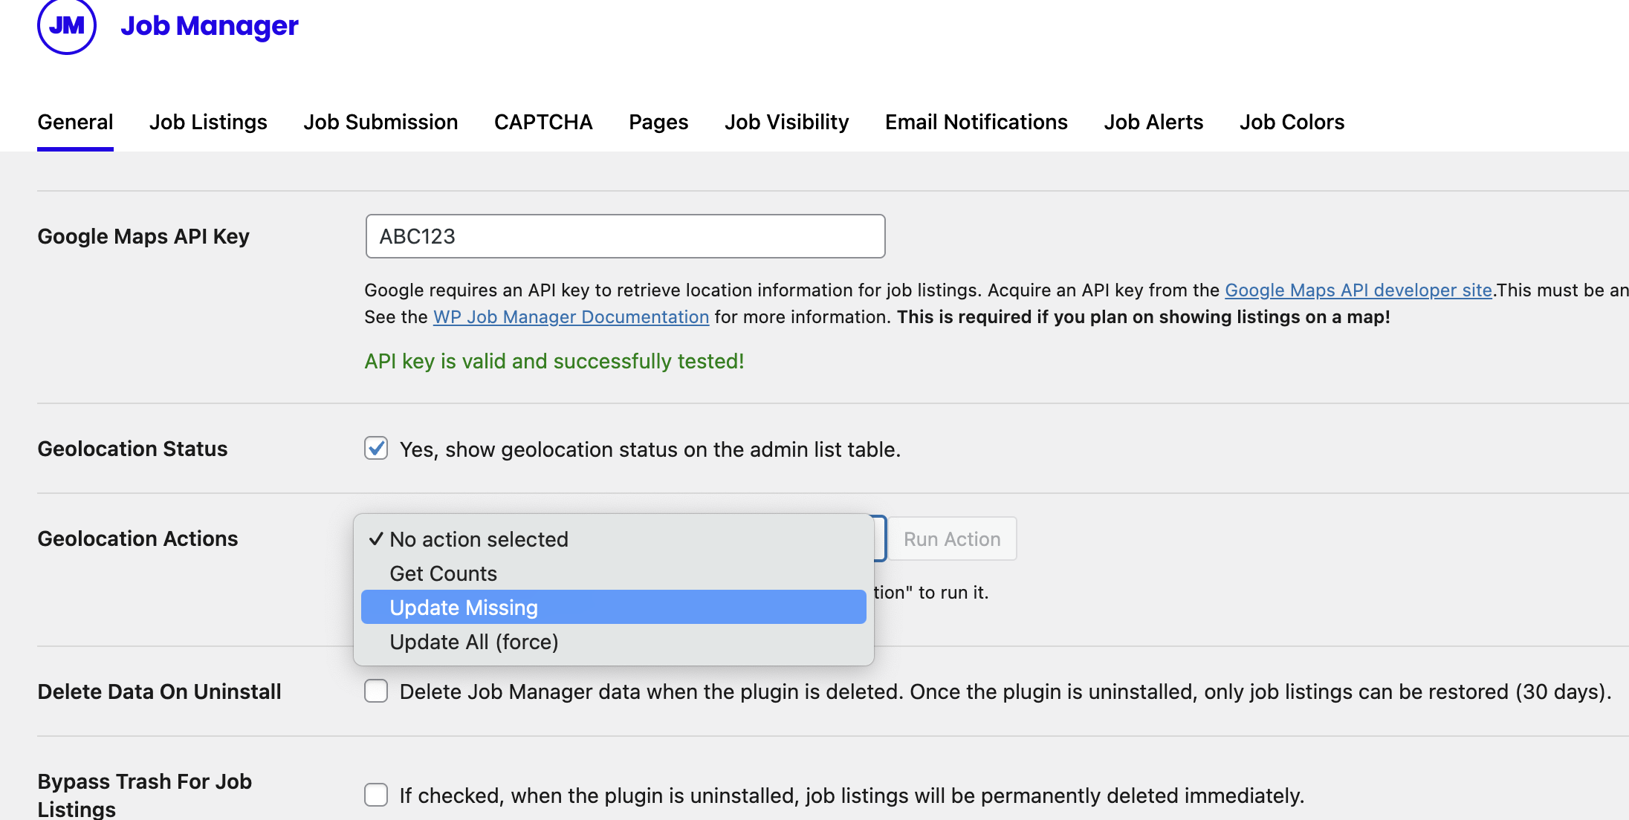This screenshot has height=820, width=1629.
Task: Open the WP Job Manager Documentation link
Action: pyautogui.click(x=571, y=317)
